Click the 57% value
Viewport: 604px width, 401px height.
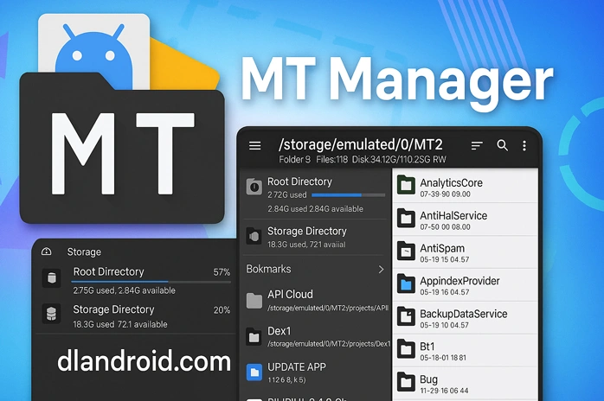point(222,272)
